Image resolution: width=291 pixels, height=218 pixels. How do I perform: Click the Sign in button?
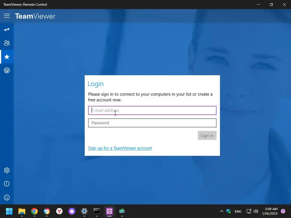point(207,135)
